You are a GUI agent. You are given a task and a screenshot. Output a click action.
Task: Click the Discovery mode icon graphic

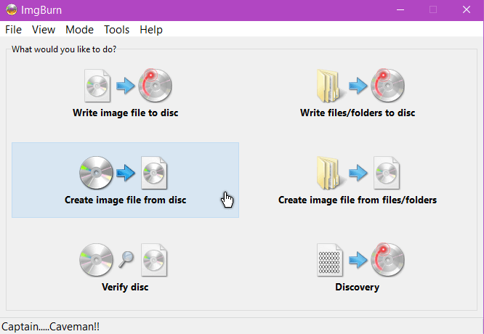(360, 260)
